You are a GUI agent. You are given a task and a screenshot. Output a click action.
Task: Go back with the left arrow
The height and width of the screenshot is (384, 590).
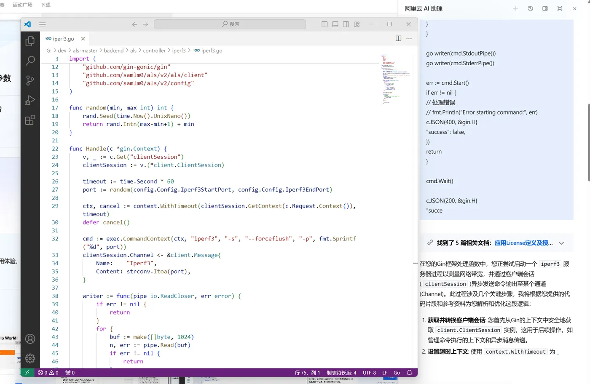tap(135, 24)
